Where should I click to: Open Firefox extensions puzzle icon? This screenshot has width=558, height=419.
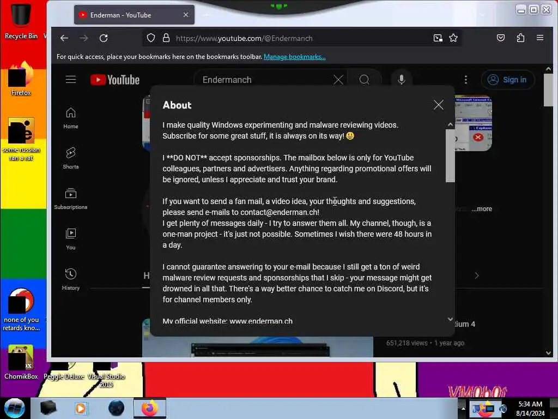[520, 38]
